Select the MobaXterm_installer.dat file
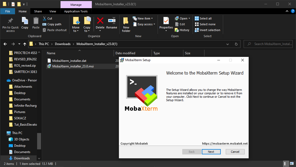This screenshot has width=296, height=167. pos(69,61)
